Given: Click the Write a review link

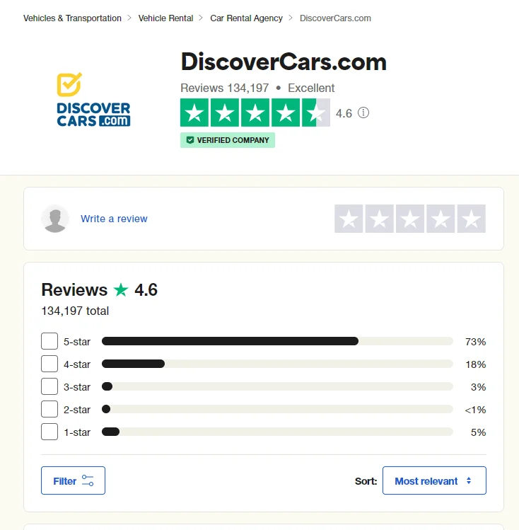Looking at the screenshot, I should coord(114,219).
